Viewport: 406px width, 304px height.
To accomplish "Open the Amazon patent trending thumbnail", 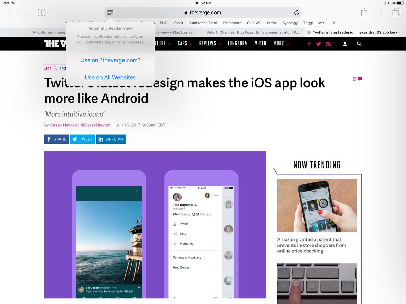I will tap(317, 206).
